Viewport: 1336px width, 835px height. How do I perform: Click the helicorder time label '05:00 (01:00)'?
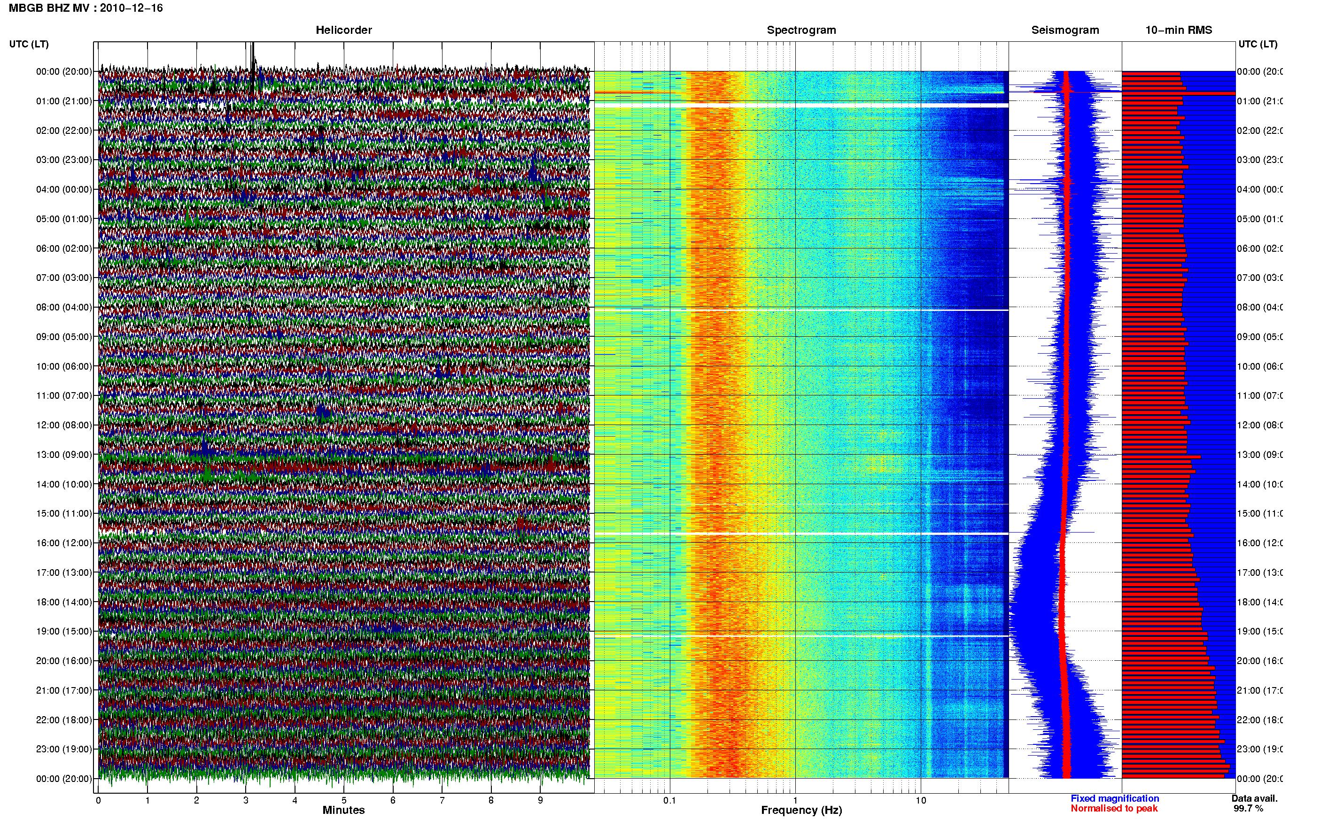[x=64, y=219]
